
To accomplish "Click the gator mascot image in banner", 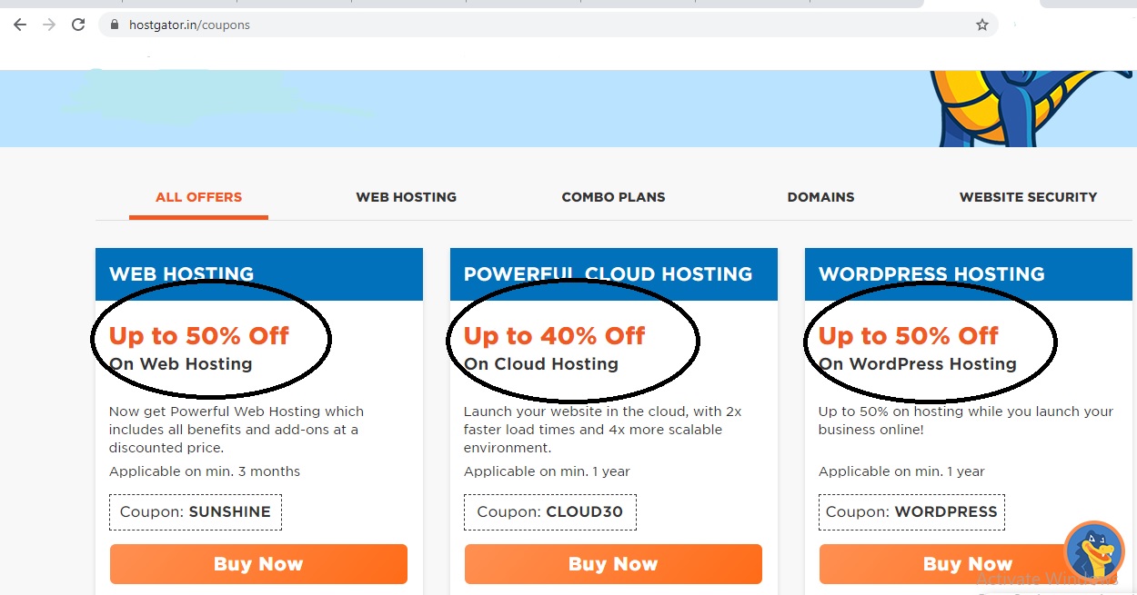I will click(1032, 108).
